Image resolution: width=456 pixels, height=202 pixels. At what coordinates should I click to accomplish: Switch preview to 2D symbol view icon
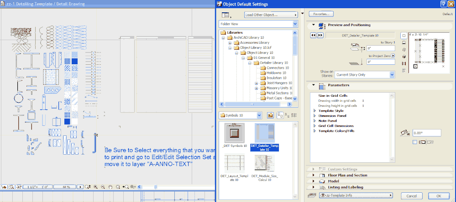click(404, 36)
